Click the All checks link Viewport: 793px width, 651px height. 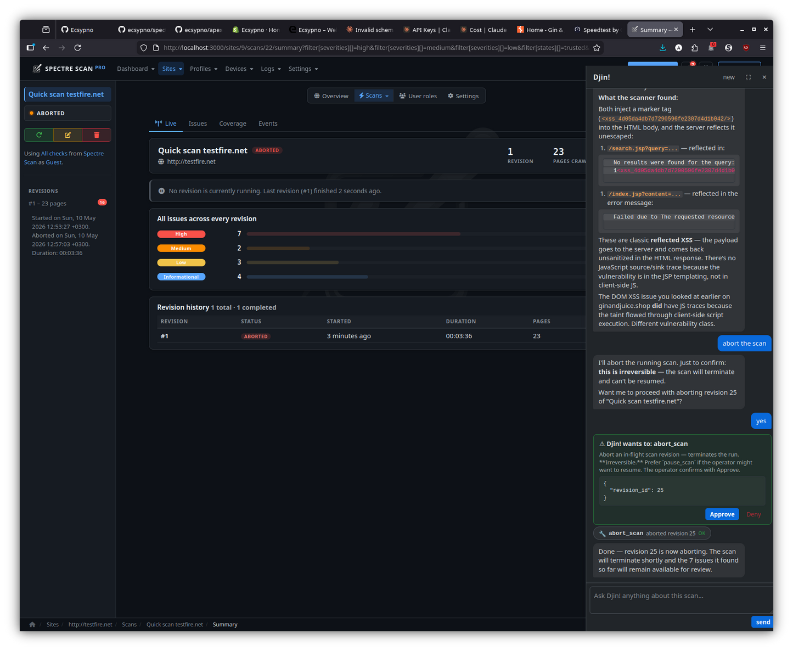point(54,154)
